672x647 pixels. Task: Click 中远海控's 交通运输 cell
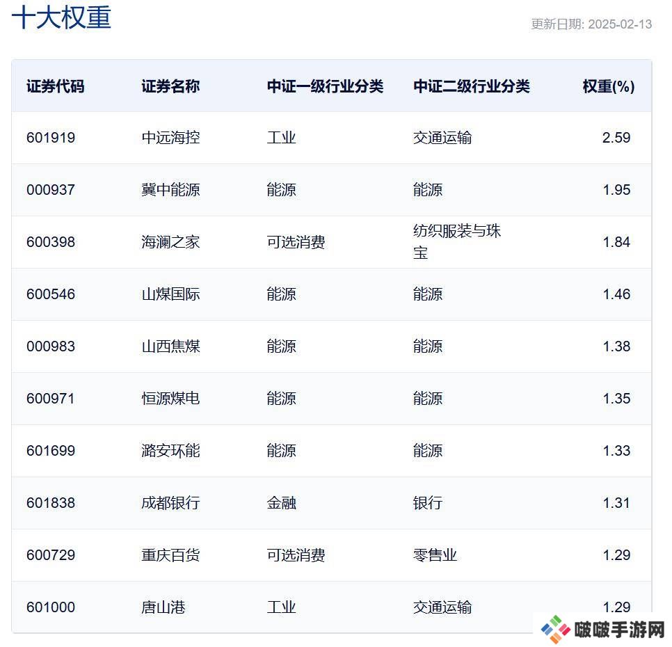click(x=442, y=138)
